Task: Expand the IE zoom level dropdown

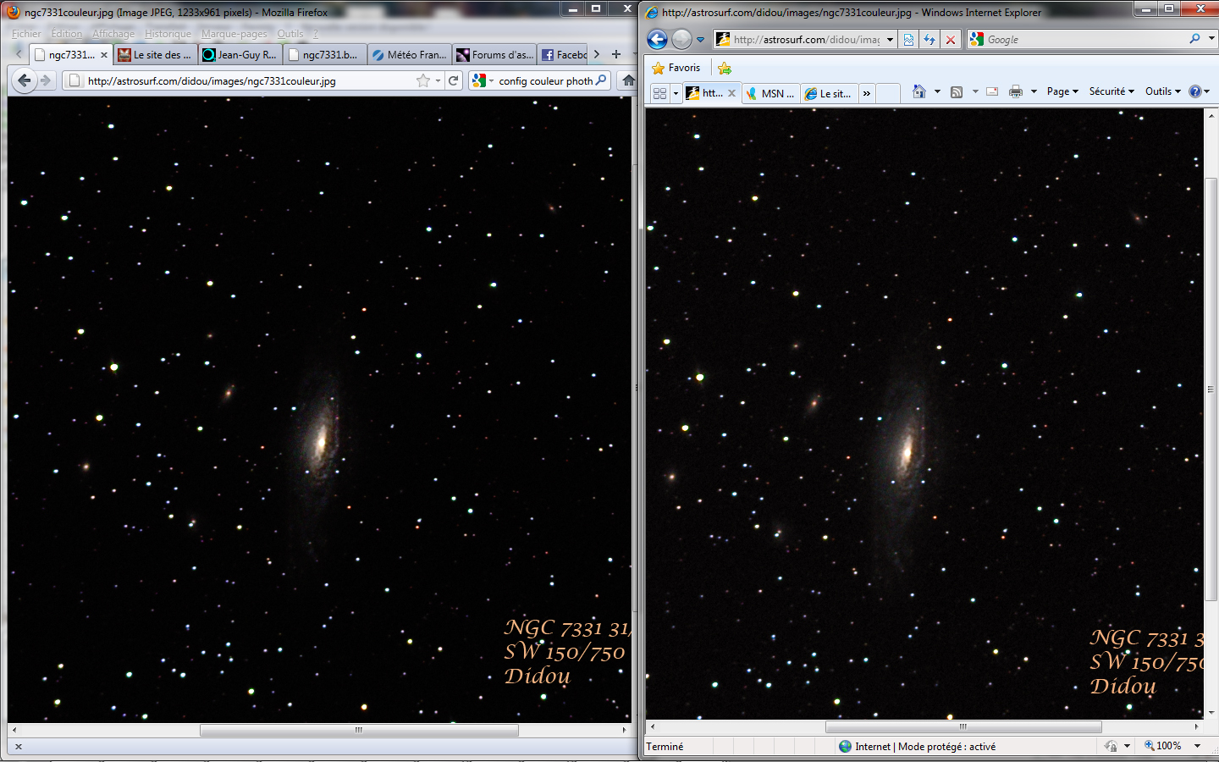Action: [1198, 746]
